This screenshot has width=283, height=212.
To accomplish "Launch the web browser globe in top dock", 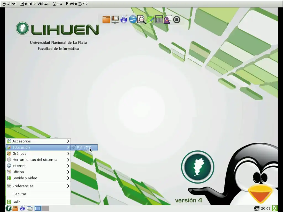I will [x=124, y=20].
